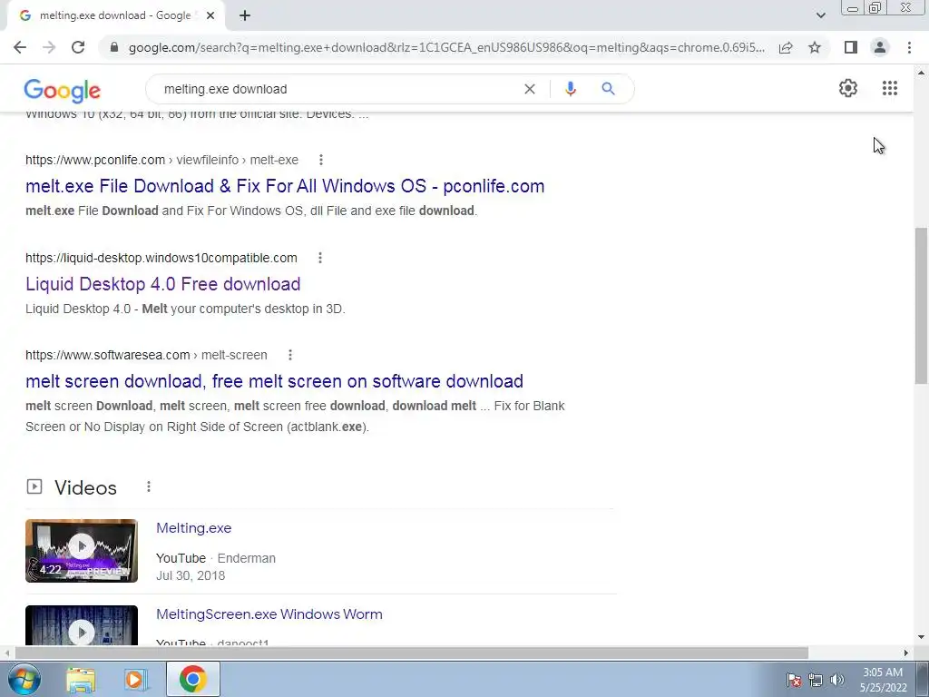Open network tray icon

[816, 680]
